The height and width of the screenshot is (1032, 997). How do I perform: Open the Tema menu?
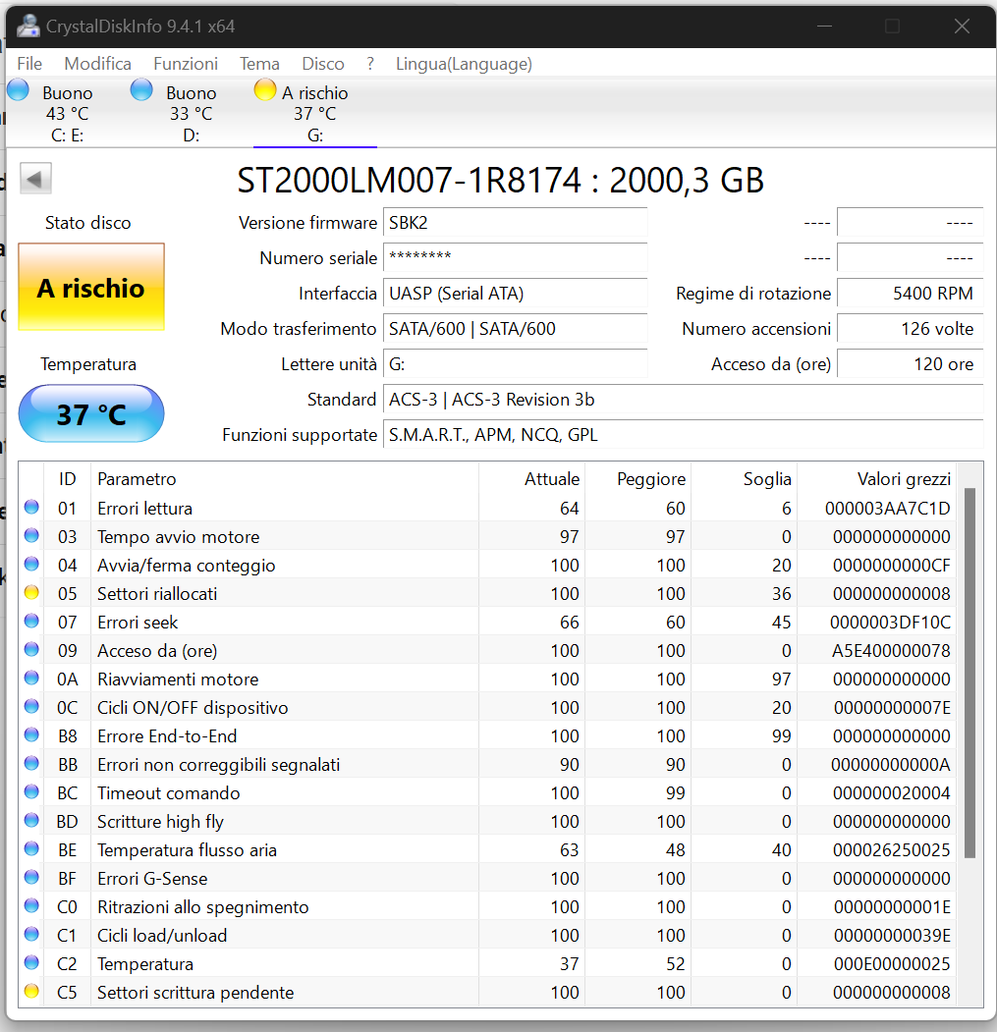click(x=259, y=63)
